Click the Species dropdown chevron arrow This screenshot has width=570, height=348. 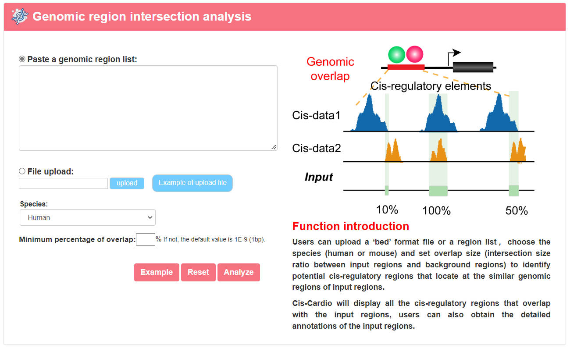coord(150,217)
